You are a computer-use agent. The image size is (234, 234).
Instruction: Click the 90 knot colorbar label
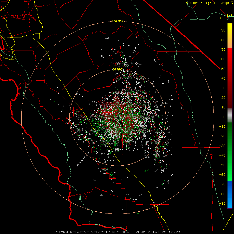[223, 30]
